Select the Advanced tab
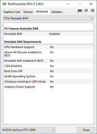This screenshot has width=97, height=134. 42,11
